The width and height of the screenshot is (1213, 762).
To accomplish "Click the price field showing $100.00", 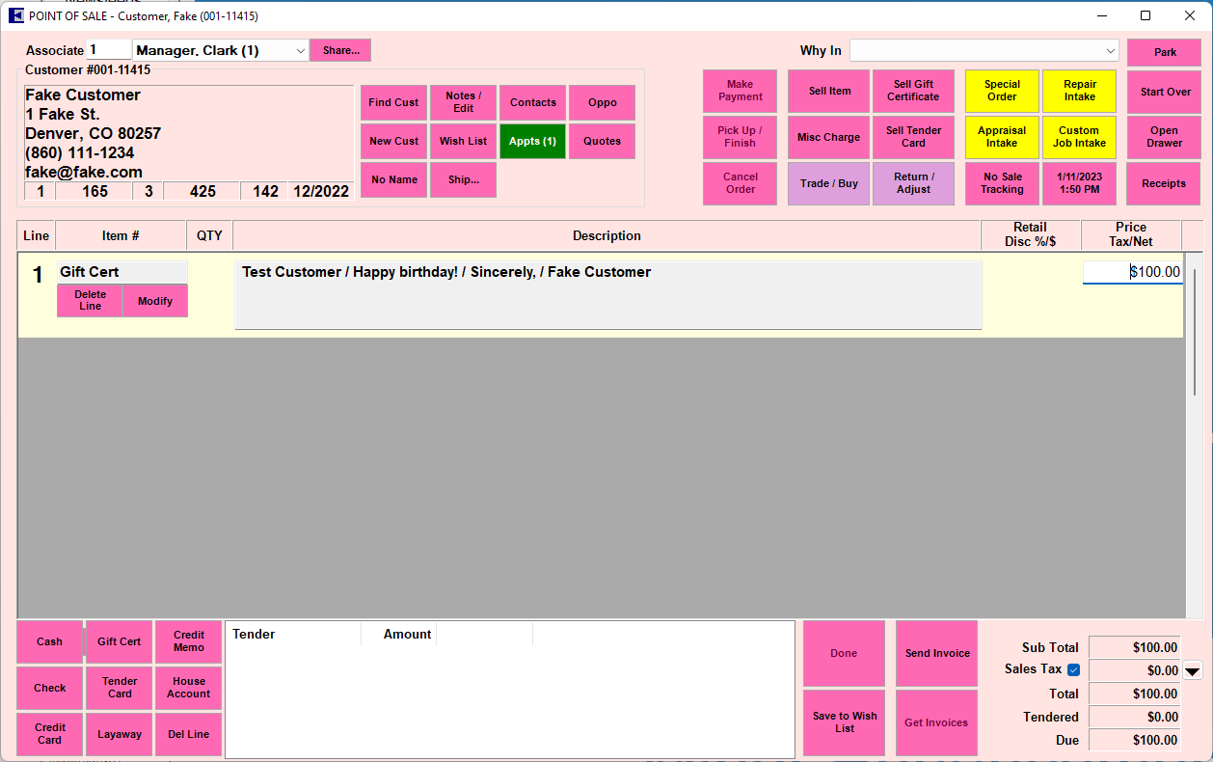I will pos(1132,273).
